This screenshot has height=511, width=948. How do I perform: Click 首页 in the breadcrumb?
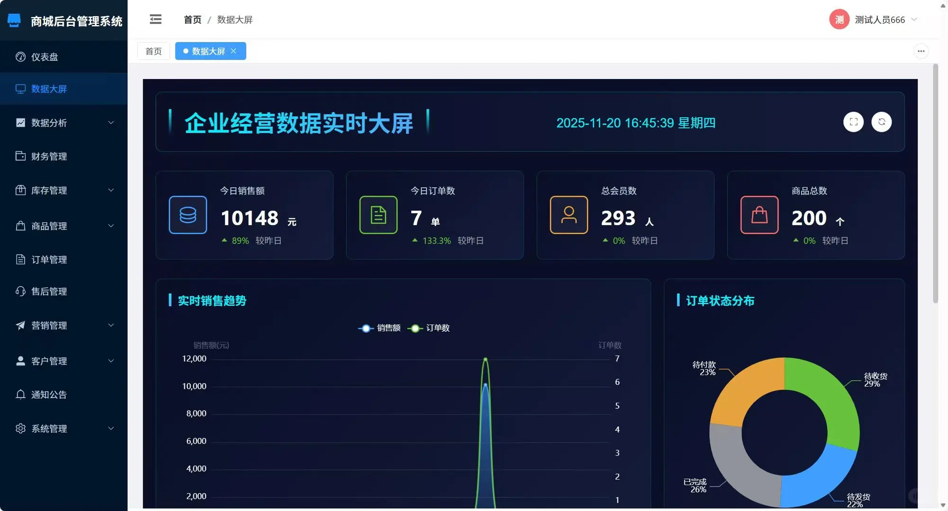192,19
